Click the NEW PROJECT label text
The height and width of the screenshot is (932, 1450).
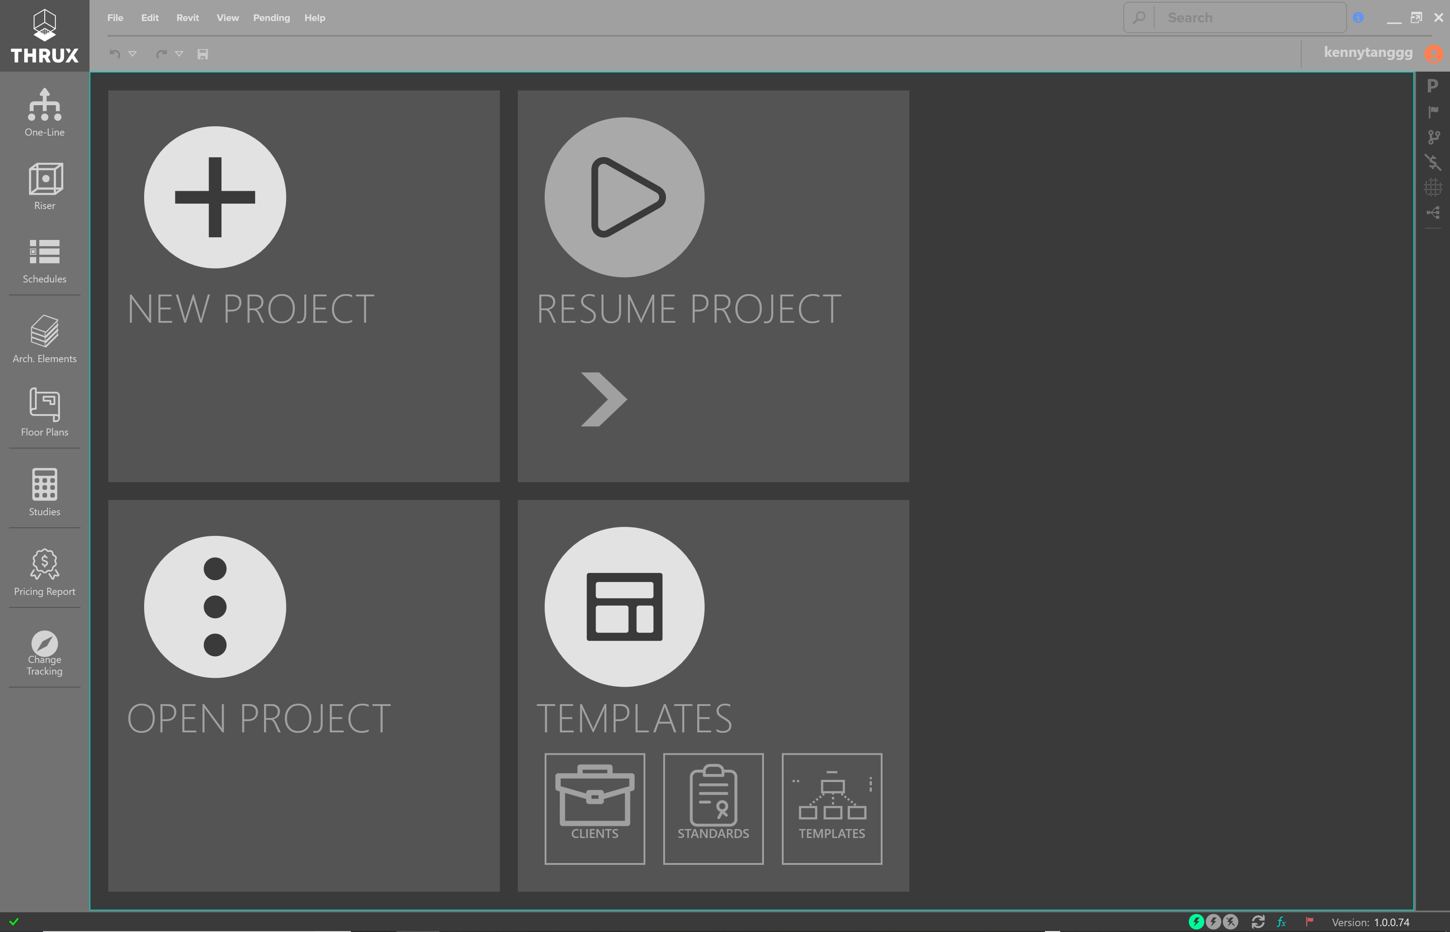[x=251, y=309]
